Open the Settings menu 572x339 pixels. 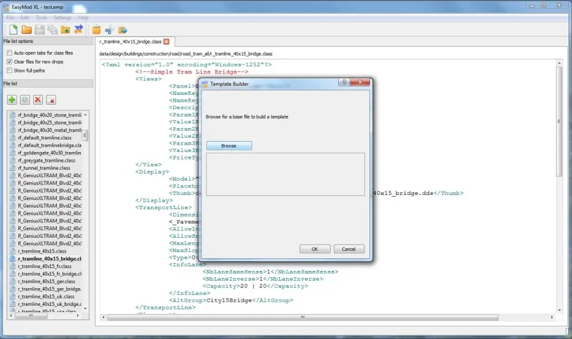coord(62,18)
